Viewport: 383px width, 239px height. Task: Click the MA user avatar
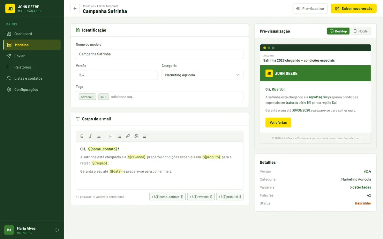[9, 230]
